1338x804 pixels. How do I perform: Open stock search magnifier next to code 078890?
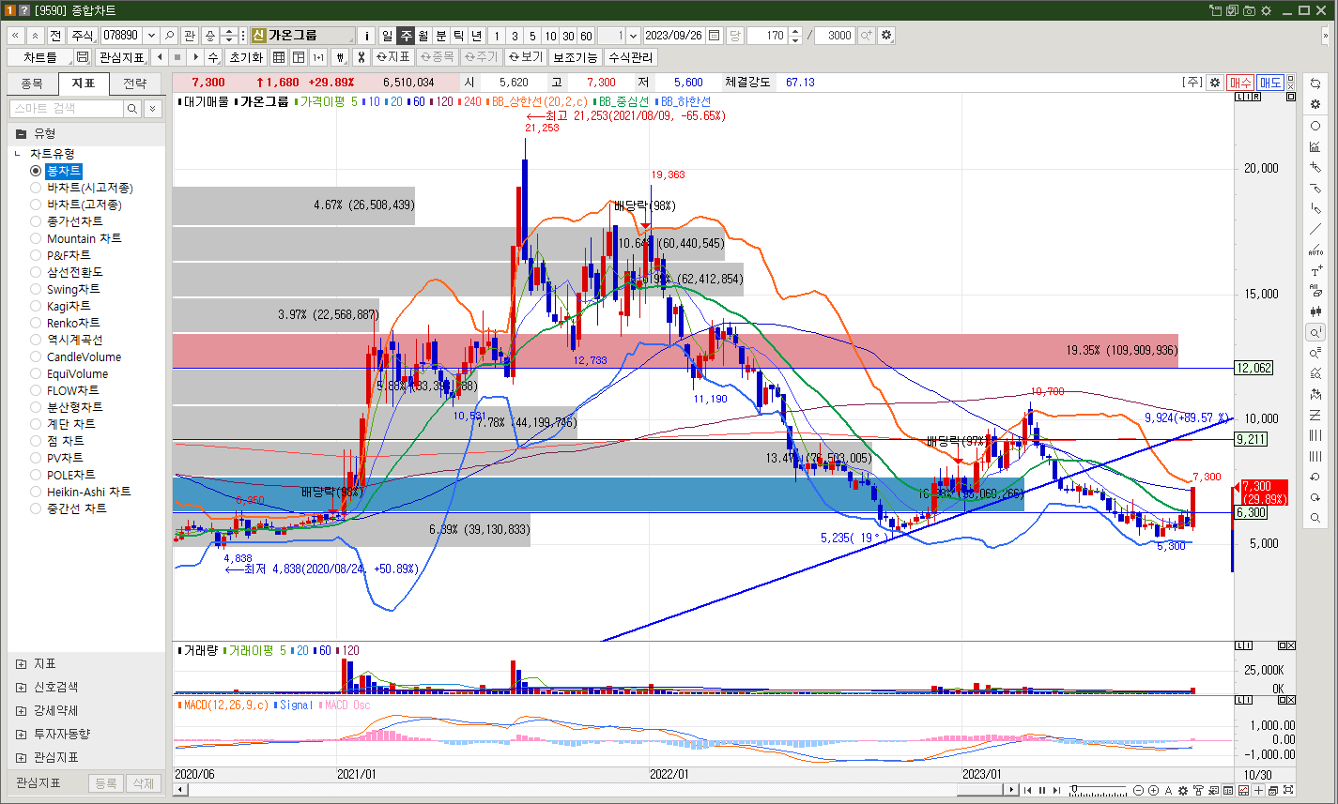[x=170, y=36]
